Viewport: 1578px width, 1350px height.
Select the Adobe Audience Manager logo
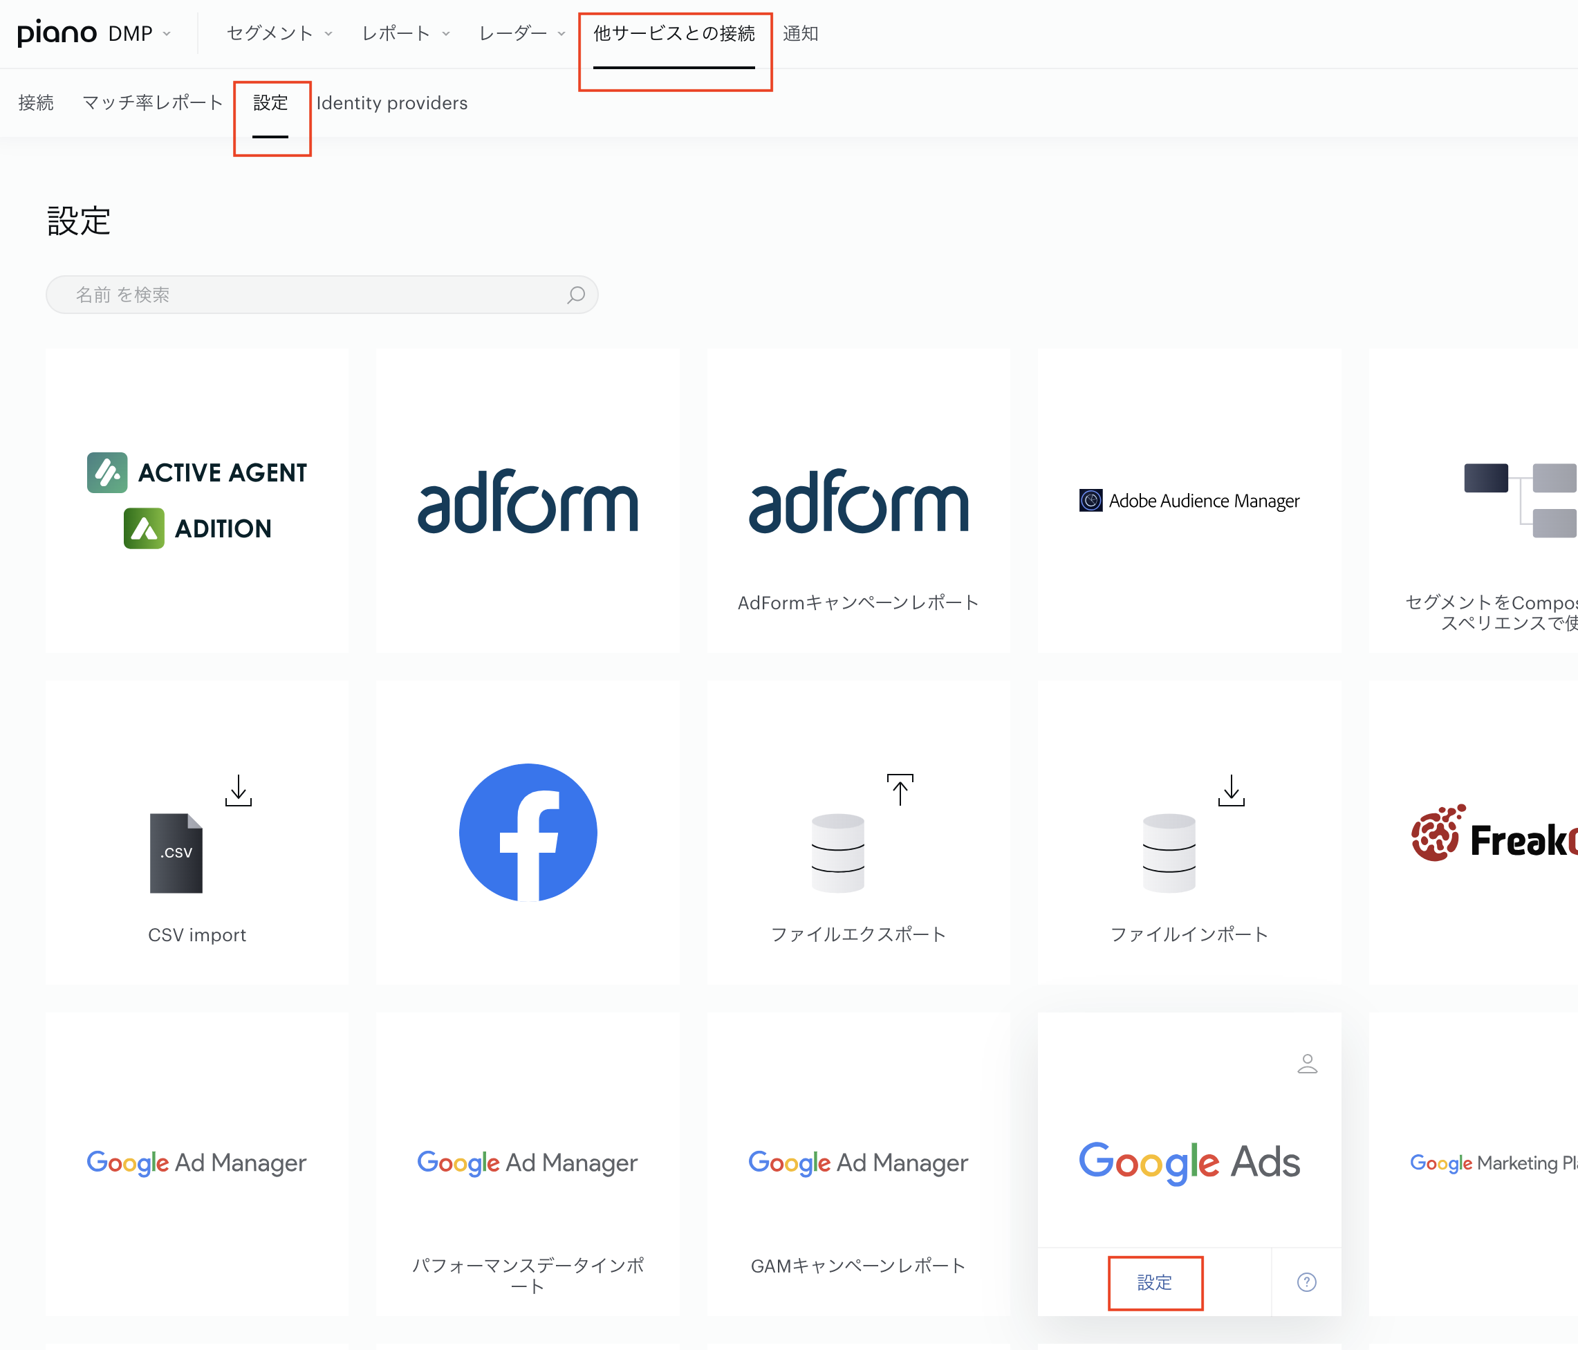1189,501
